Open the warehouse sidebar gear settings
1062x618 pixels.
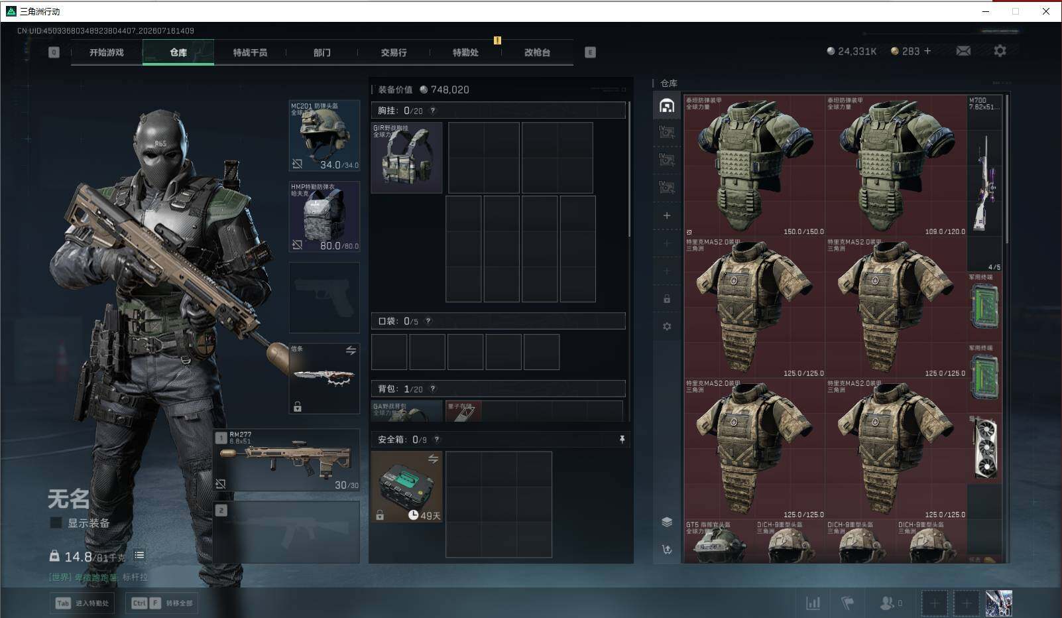click(x=667, y=326)
